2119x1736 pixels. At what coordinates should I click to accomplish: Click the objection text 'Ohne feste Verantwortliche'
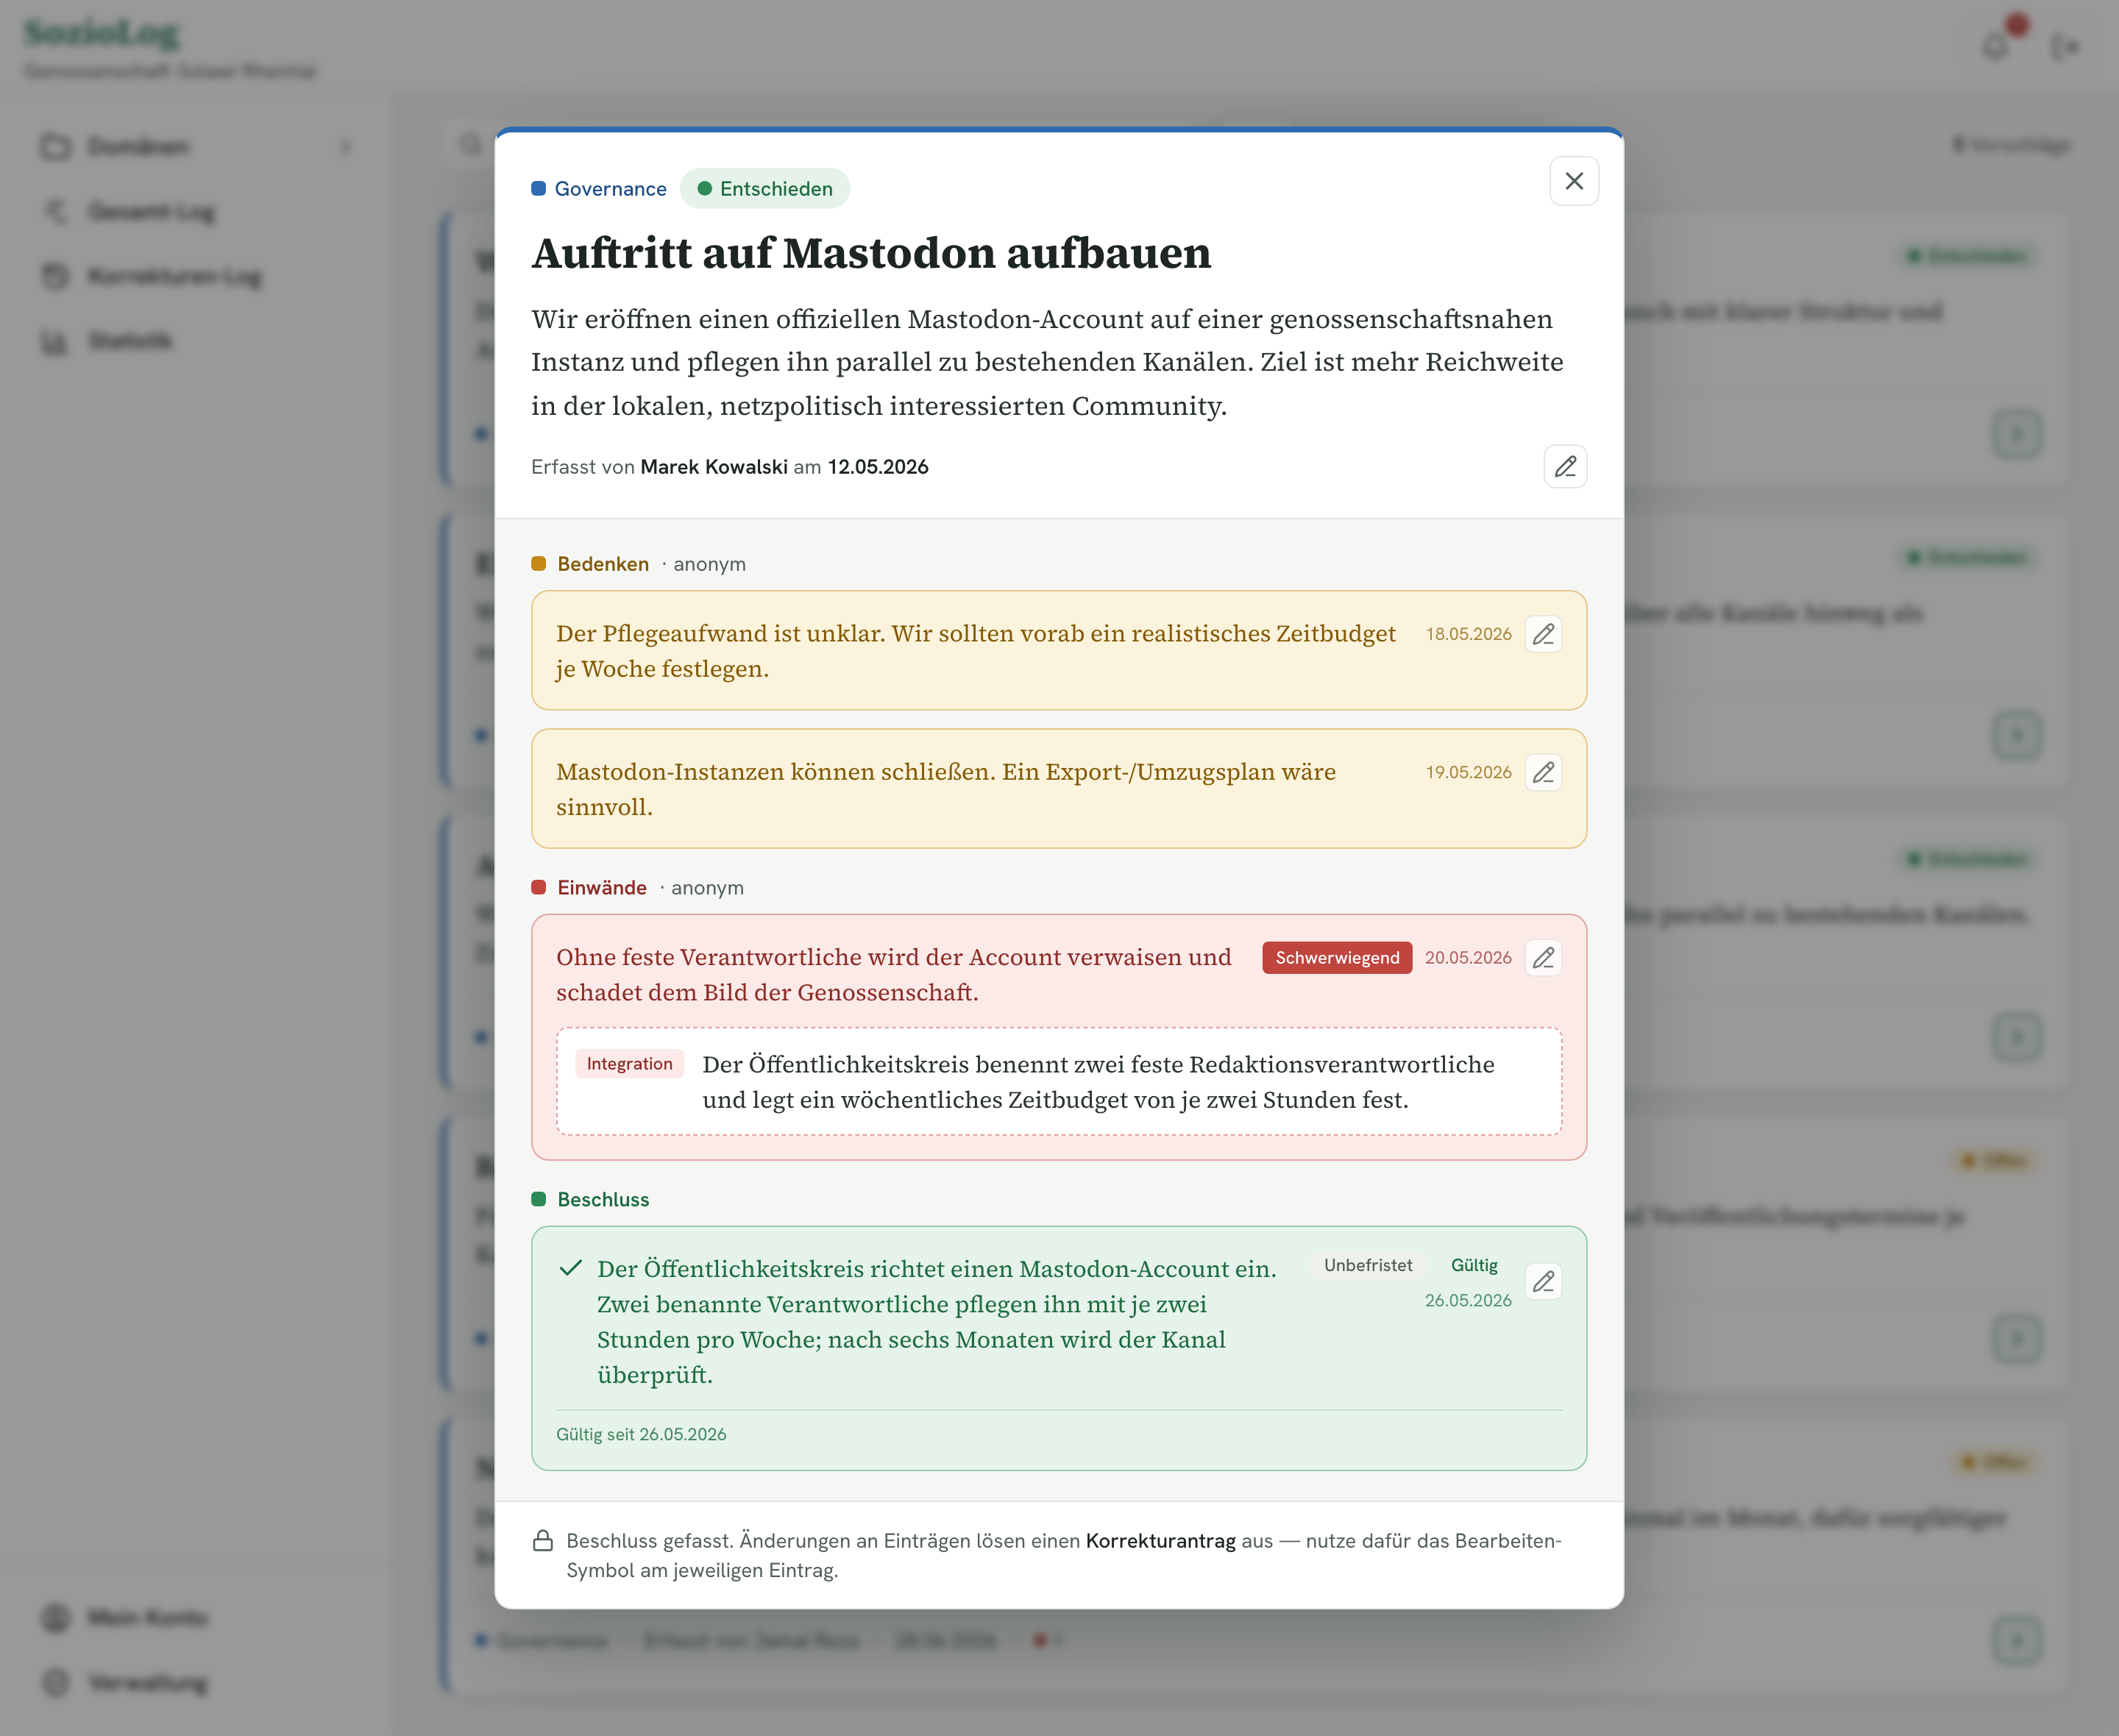pyautogui.click(x=893, y=975)
